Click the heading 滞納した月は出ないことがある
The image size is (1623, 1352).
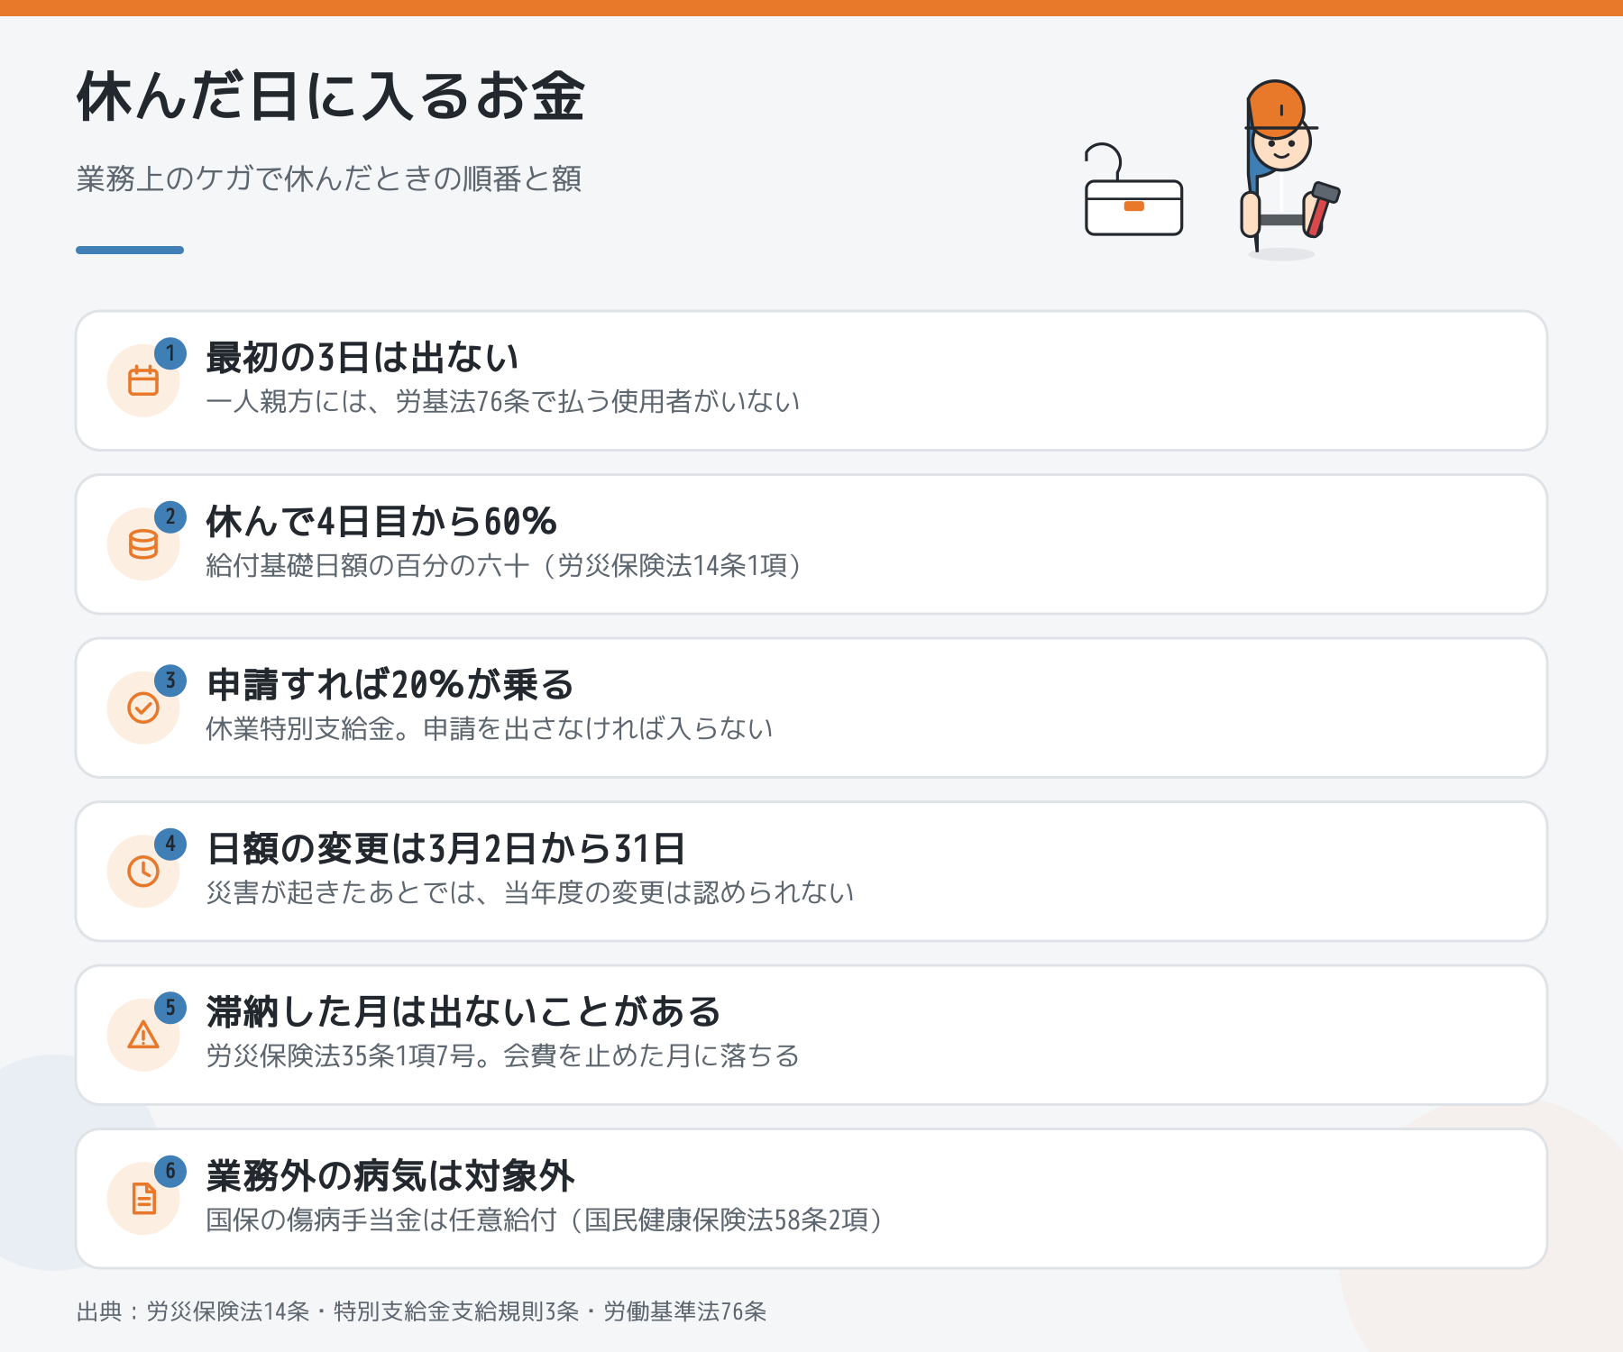click(x=463, y=1012)
